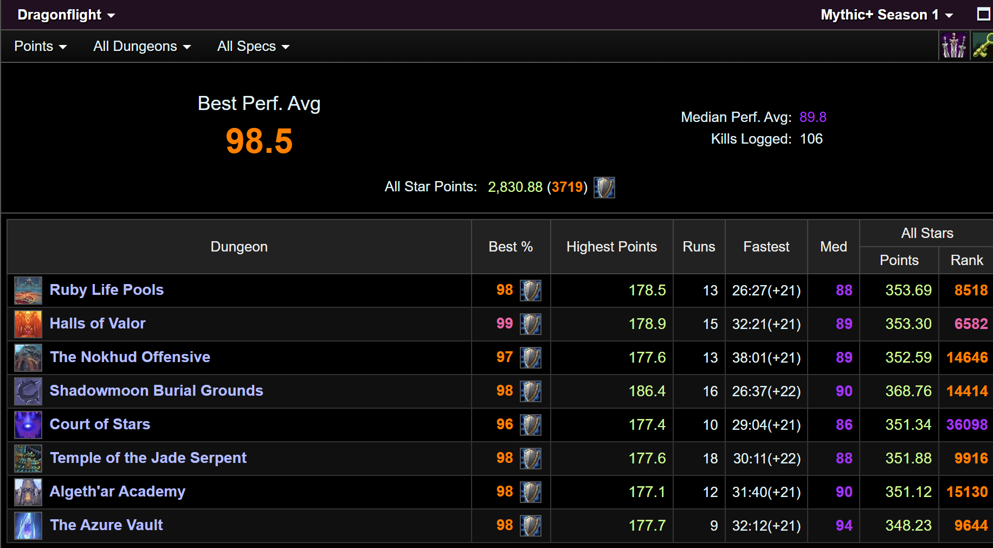
Task: Click the Shadowmoon Burial Grounds dungeon icon
Action: click(28, 391)
